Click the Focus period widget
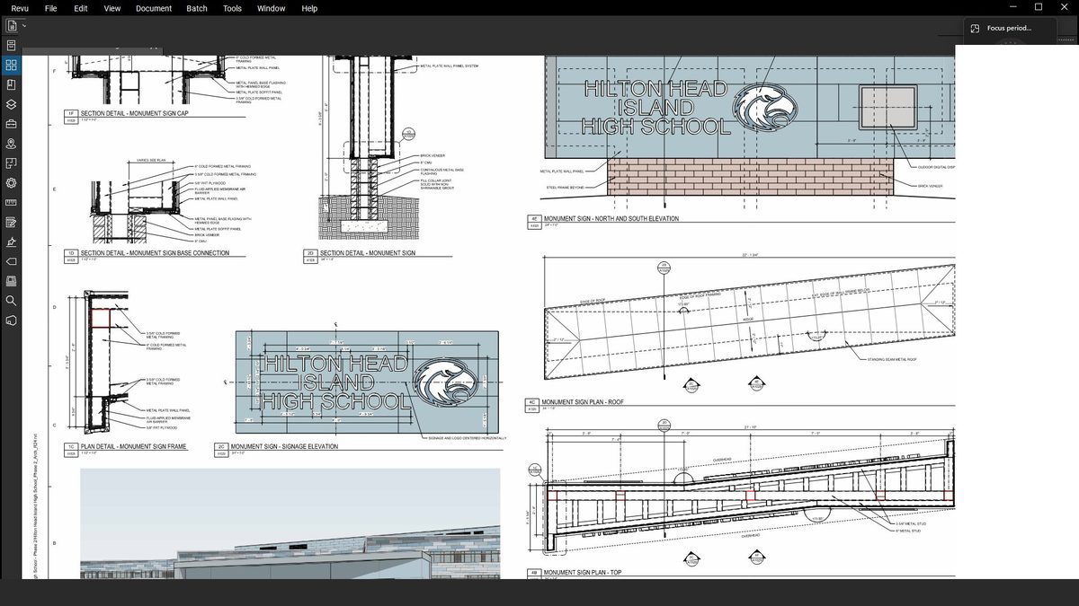This screenshot has width=1079, height=606. coord(1009,29)
